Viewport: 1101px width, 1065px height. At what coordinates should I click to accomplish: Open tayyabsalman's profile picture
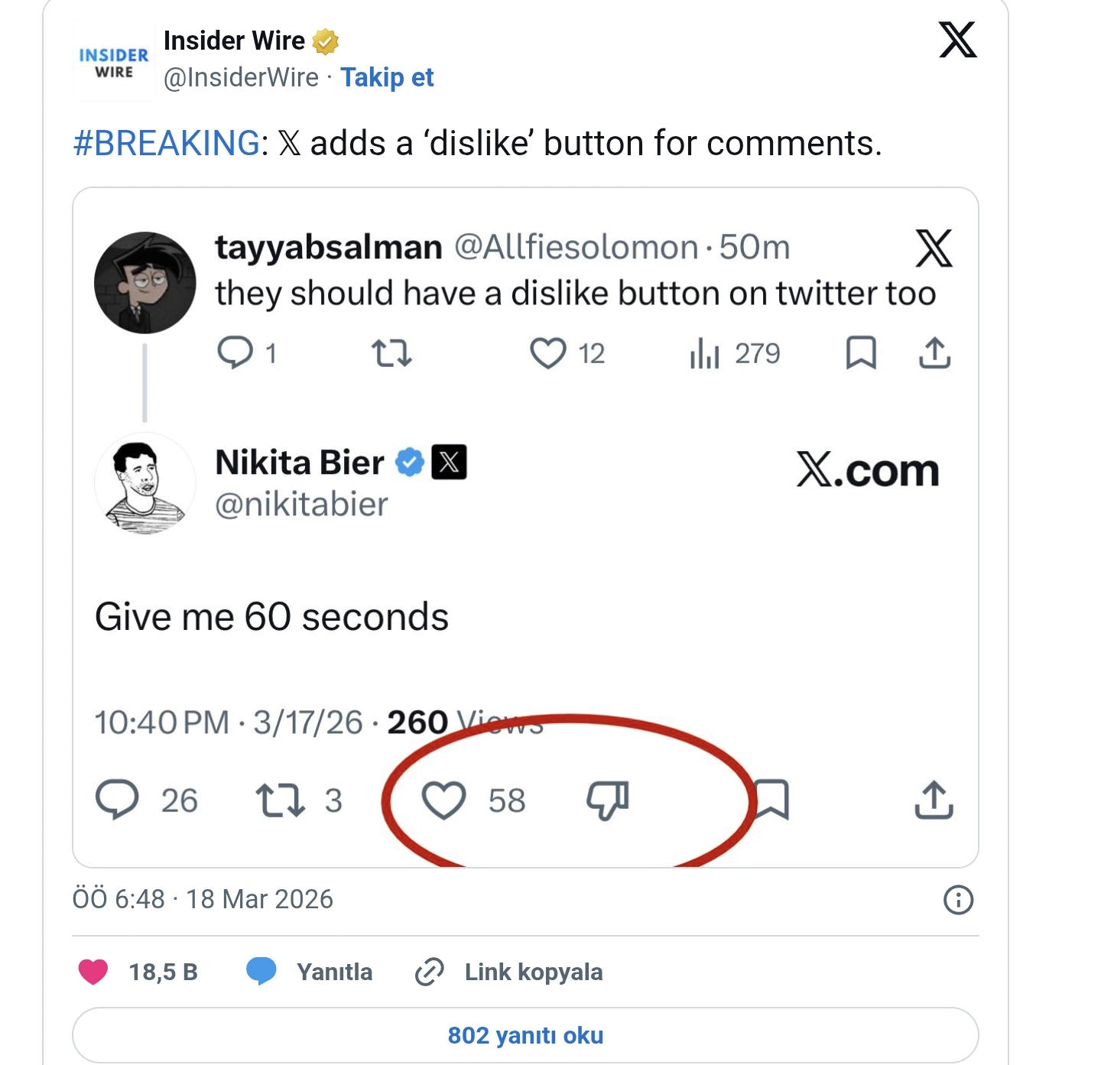click(145, 283)
